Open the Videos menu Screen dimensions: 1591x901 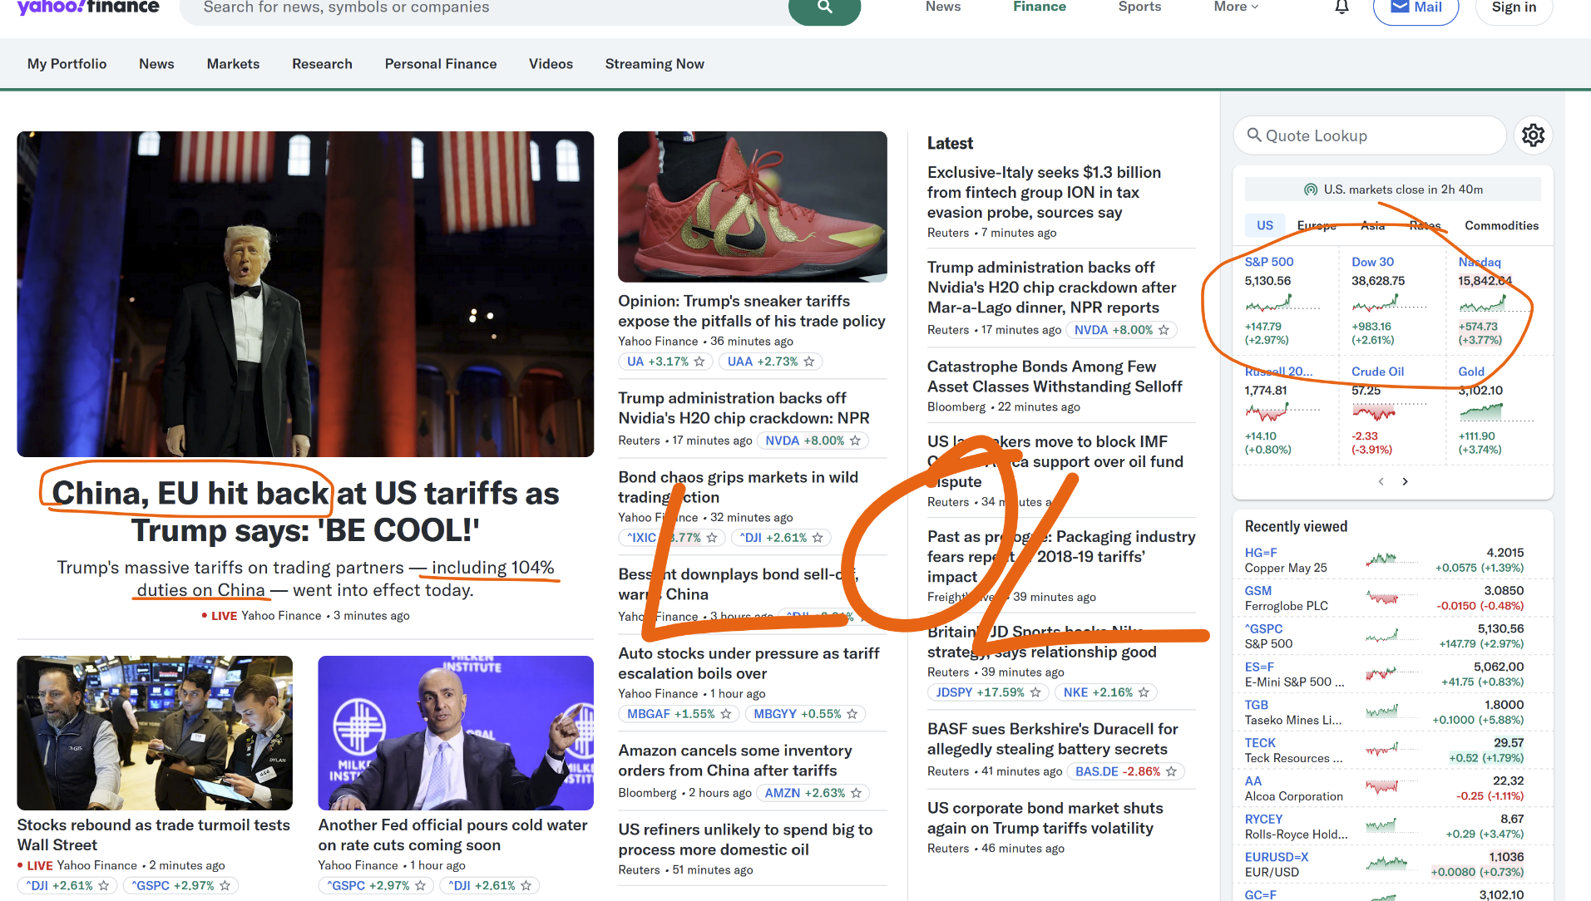[x=551, y=64]
